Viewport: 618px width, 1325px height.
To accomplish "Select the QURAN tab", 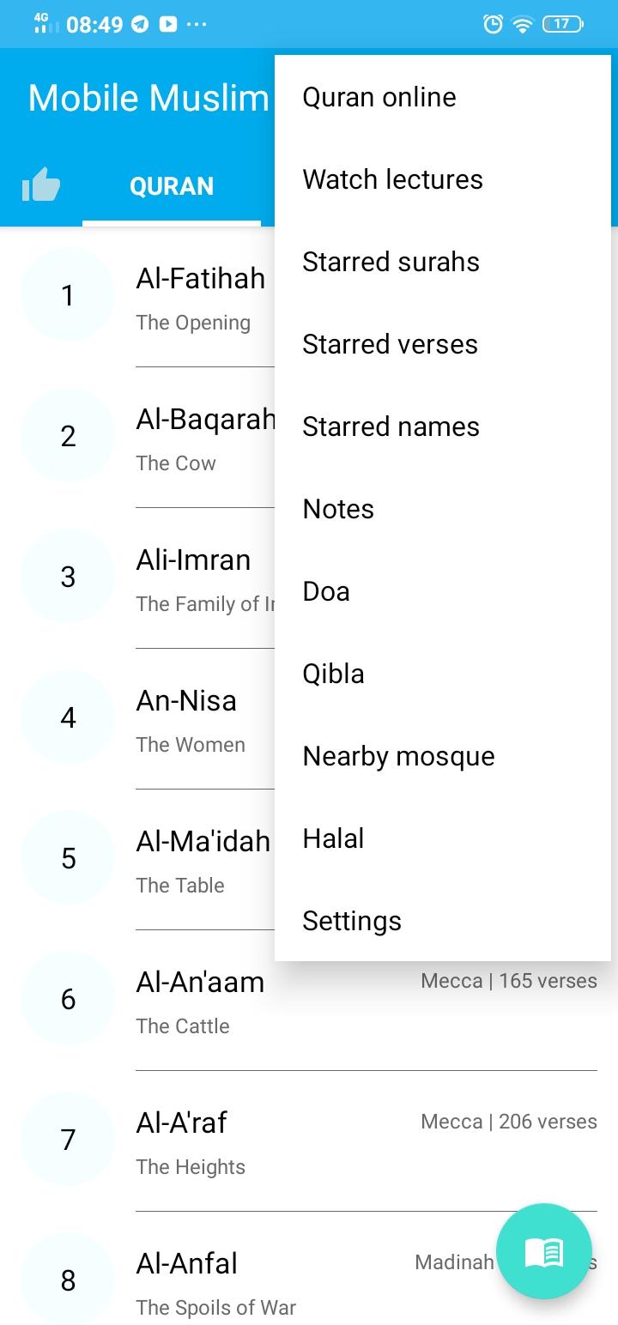I will pos(172,186).
